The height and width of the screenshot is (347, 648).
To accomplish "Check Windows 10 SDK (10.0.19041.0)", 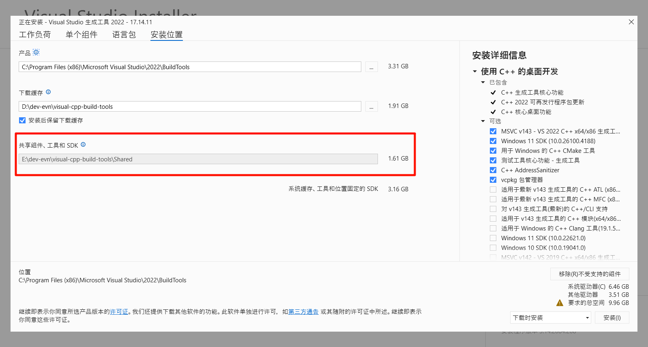I will click(x=493, y=248).
